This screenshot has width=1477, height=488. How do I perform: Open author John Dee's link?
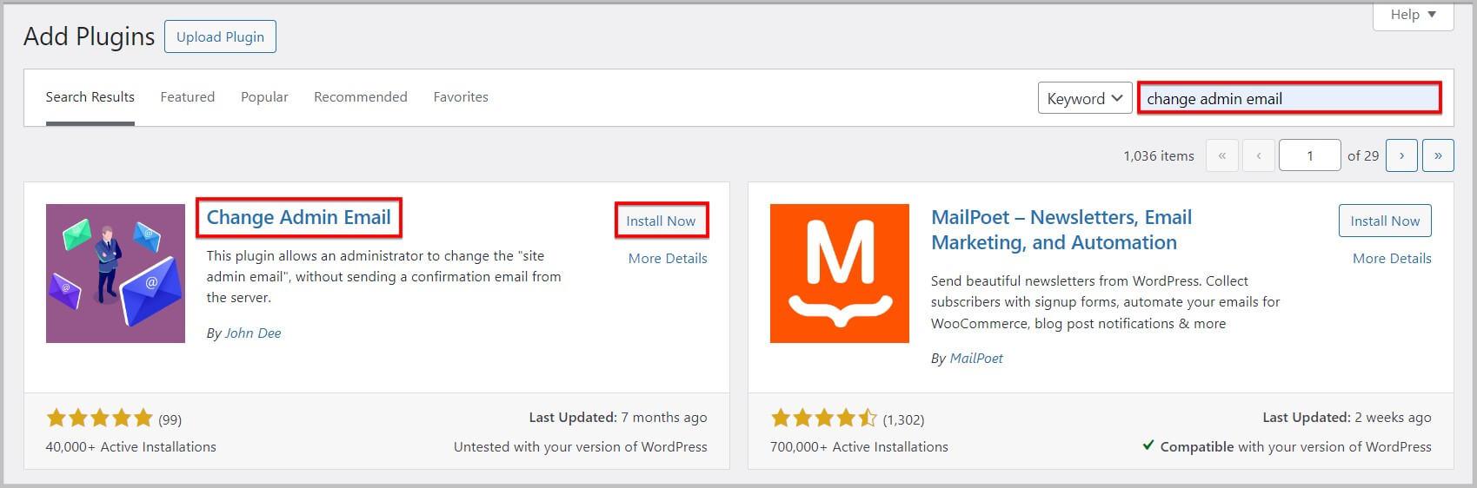click(253, 333)
